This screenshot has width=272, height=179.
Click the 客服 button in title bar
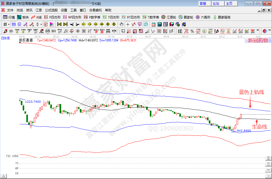204,3
